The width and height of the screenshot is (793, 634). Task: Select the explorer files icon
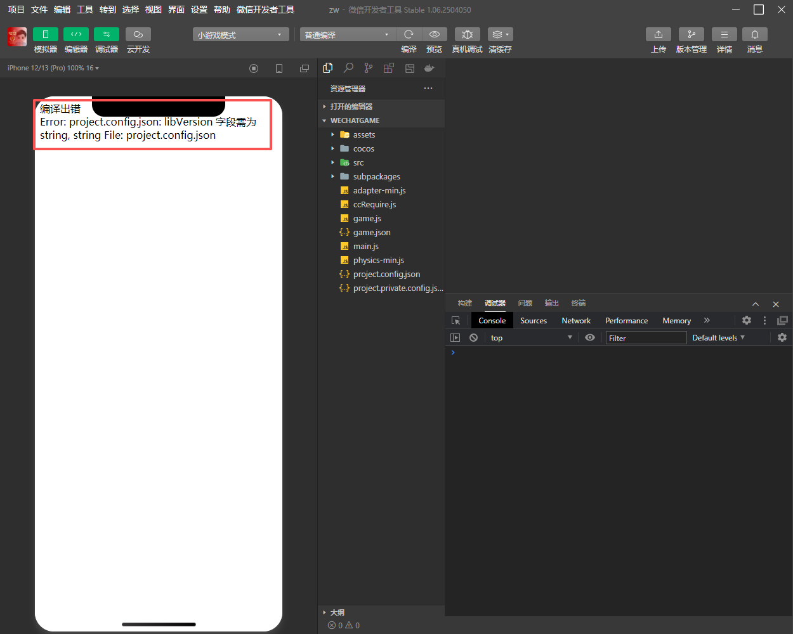328,68
